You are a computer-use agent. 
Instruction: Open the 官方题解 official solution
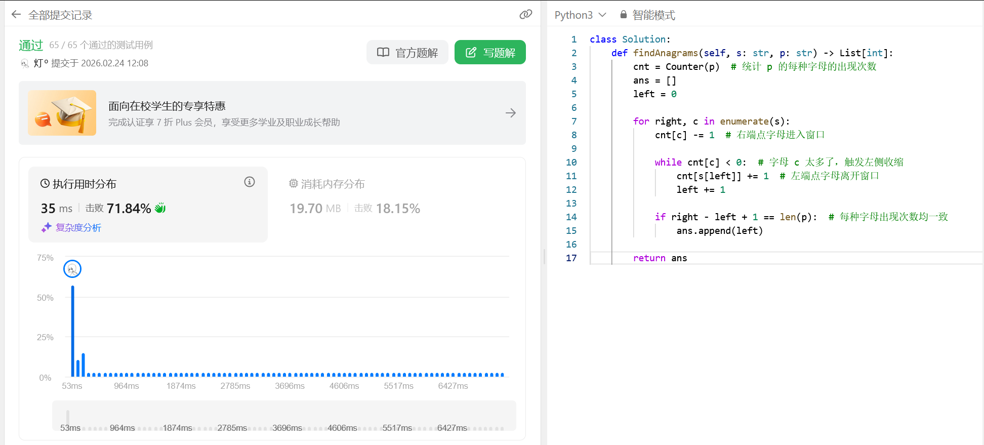click(407, 53)
